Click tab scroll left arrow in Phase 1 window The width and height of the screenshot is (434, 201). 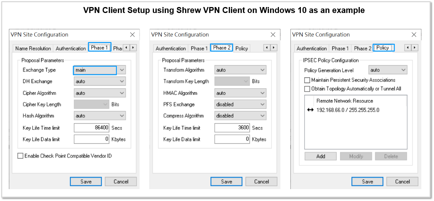tap(126, 47)
